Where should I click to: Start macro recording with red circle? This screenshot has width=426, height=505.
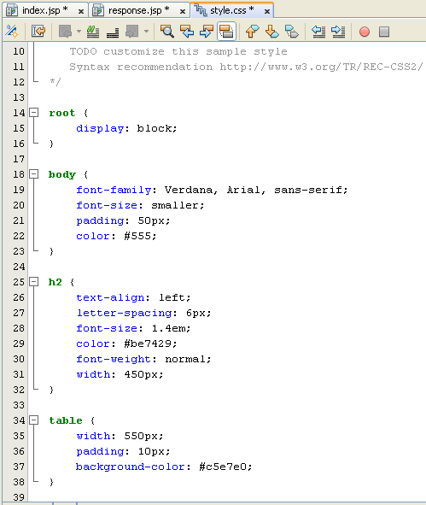tap(365, 32)
